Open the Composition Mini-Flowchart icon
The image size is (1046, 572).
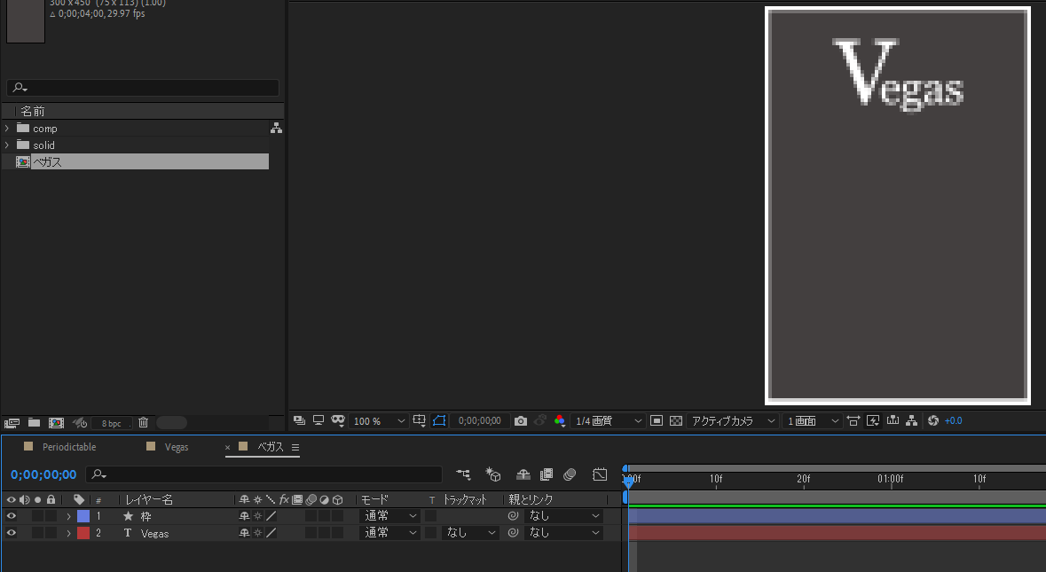click(463, 474)
